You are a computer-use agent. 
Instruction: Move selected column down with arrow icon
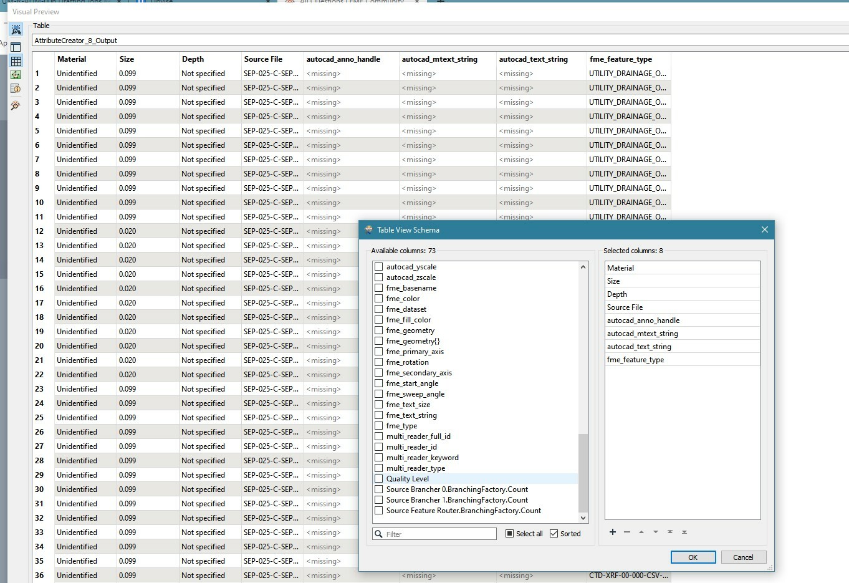point(656,532)
